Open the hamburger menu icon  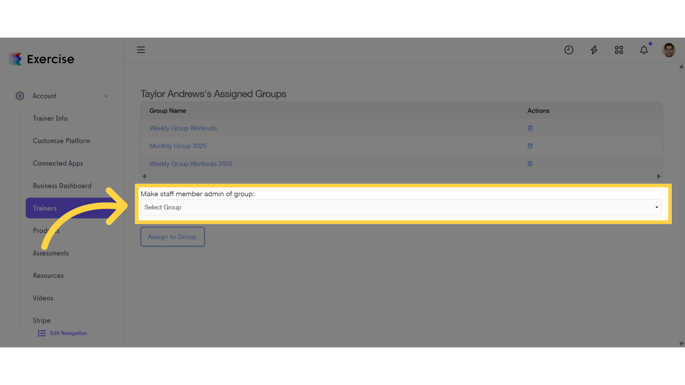(141, 50)
